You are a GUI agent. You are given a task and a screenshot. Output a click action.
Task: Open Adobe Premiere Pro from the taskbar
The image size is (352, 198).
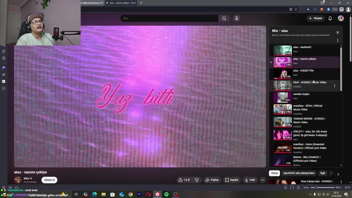click(139, 194)
